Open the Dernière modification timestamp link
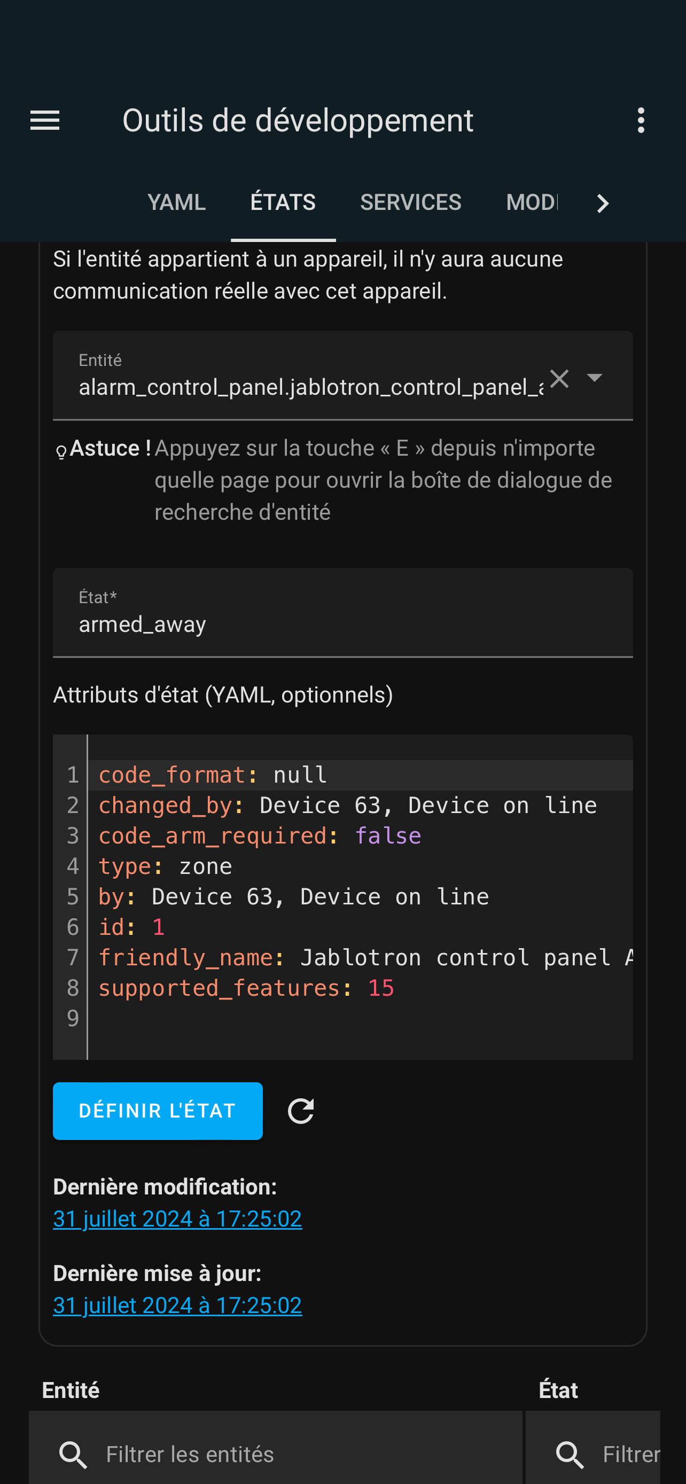 point(177,1219)
